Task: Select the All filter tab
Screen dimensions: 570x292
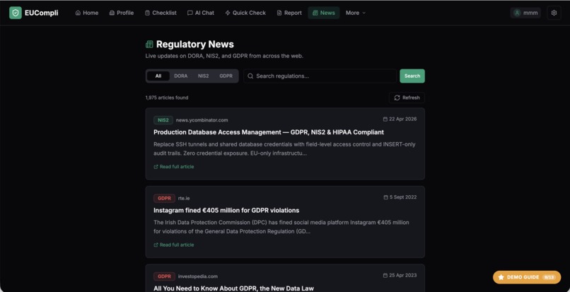Action: pos(158,76)
